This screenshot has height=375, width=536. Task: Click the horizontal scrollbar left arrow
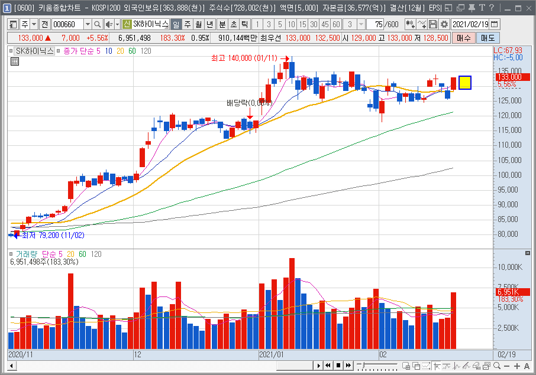pyautogui.click(x=11, y=366)
